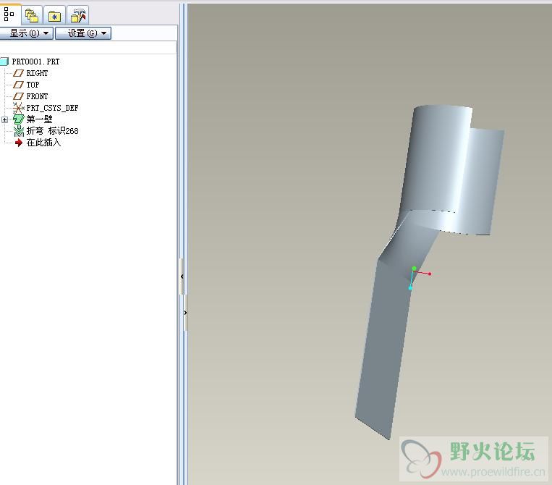Click the right arrow sash handle
Viewport: 552px width, 485px height.
pyautogui.click(x=185, y=313)
